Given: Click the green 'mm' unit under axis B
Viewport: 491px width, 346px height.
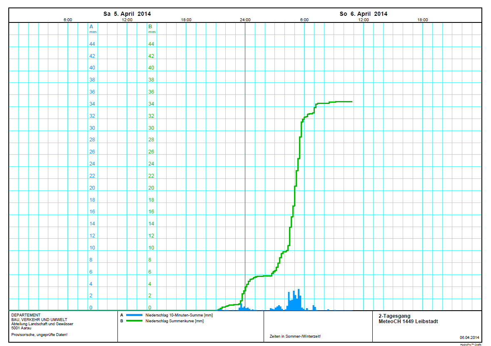Looking at the screenshot, I should tap(152, 32).
